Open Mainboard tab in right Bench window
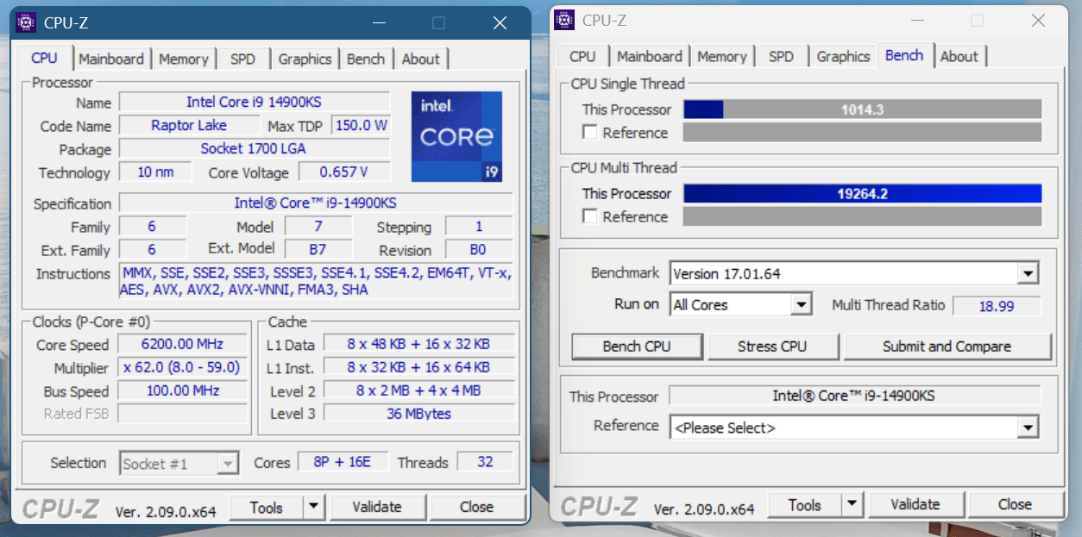This screenshot has height=537, width=1082. click(x=650, y=56)
